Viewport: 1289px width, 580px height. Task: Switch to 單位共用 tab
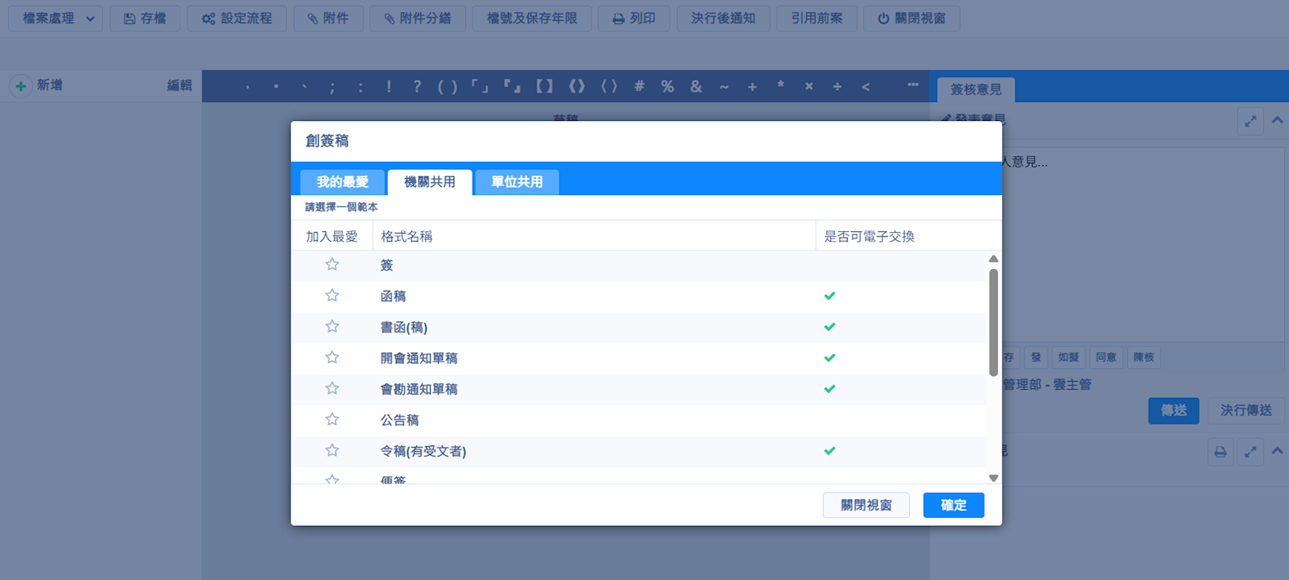pyautogui.click(x=517, y=182)
